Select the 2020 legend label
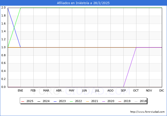 tap(111, 101)
